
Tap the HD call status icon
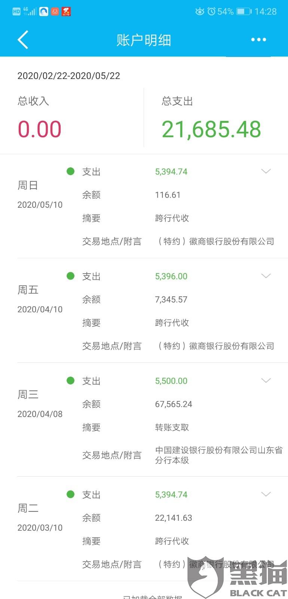pyautogui.click(x=16, y=12)
